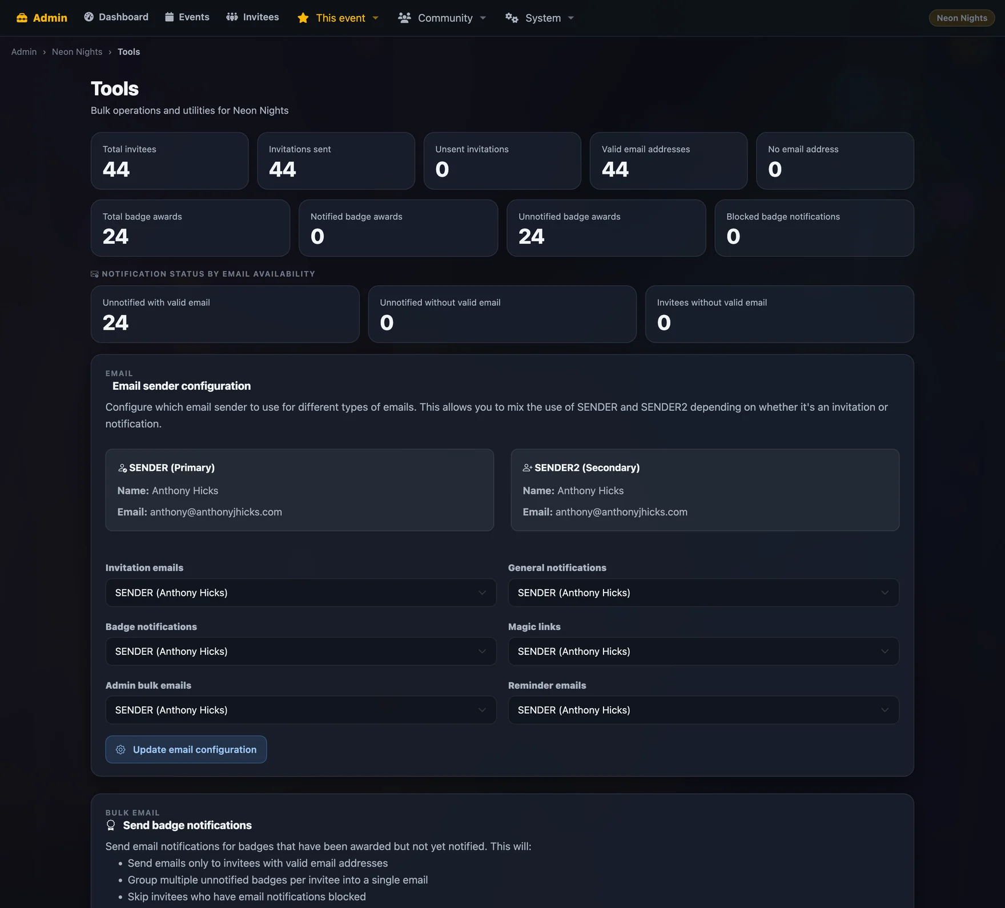Click the Invitees people icon
Image resolution: width=1005 pixels, height=908 pixels.
point(232,17)
